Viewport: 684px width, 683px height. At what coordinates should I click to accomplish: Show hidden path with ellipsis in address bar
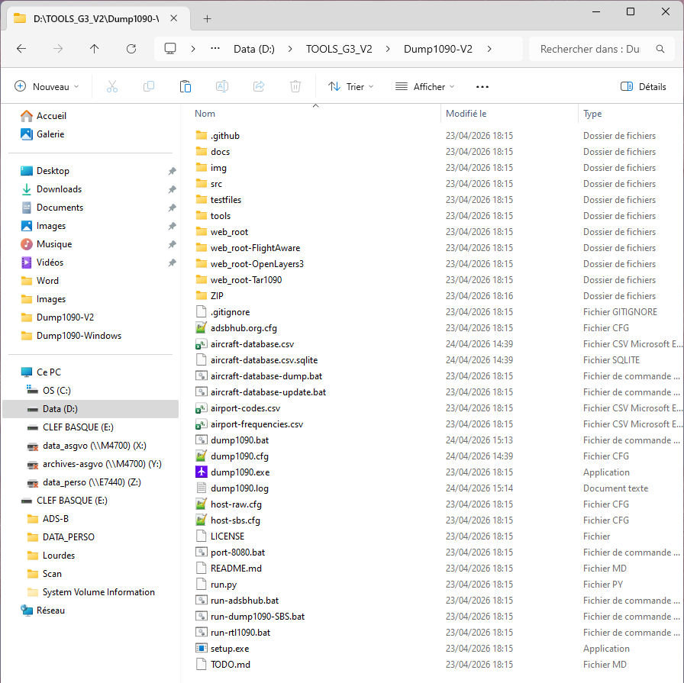(x=215, y=48)
